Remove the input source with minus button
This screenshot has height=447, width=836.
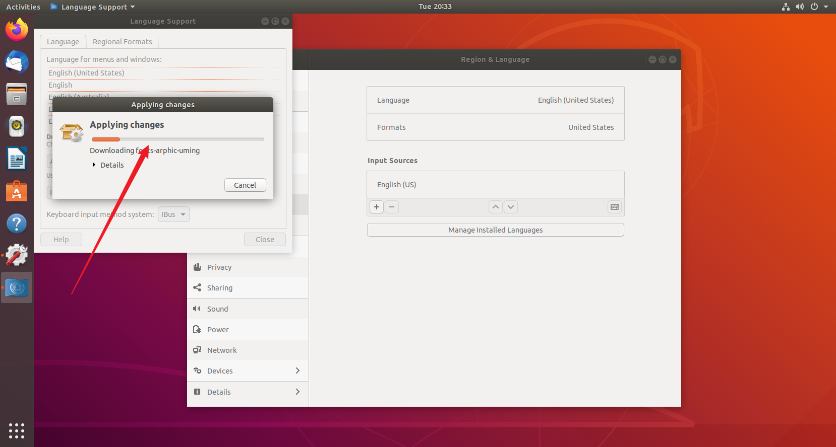pos(392,207)
